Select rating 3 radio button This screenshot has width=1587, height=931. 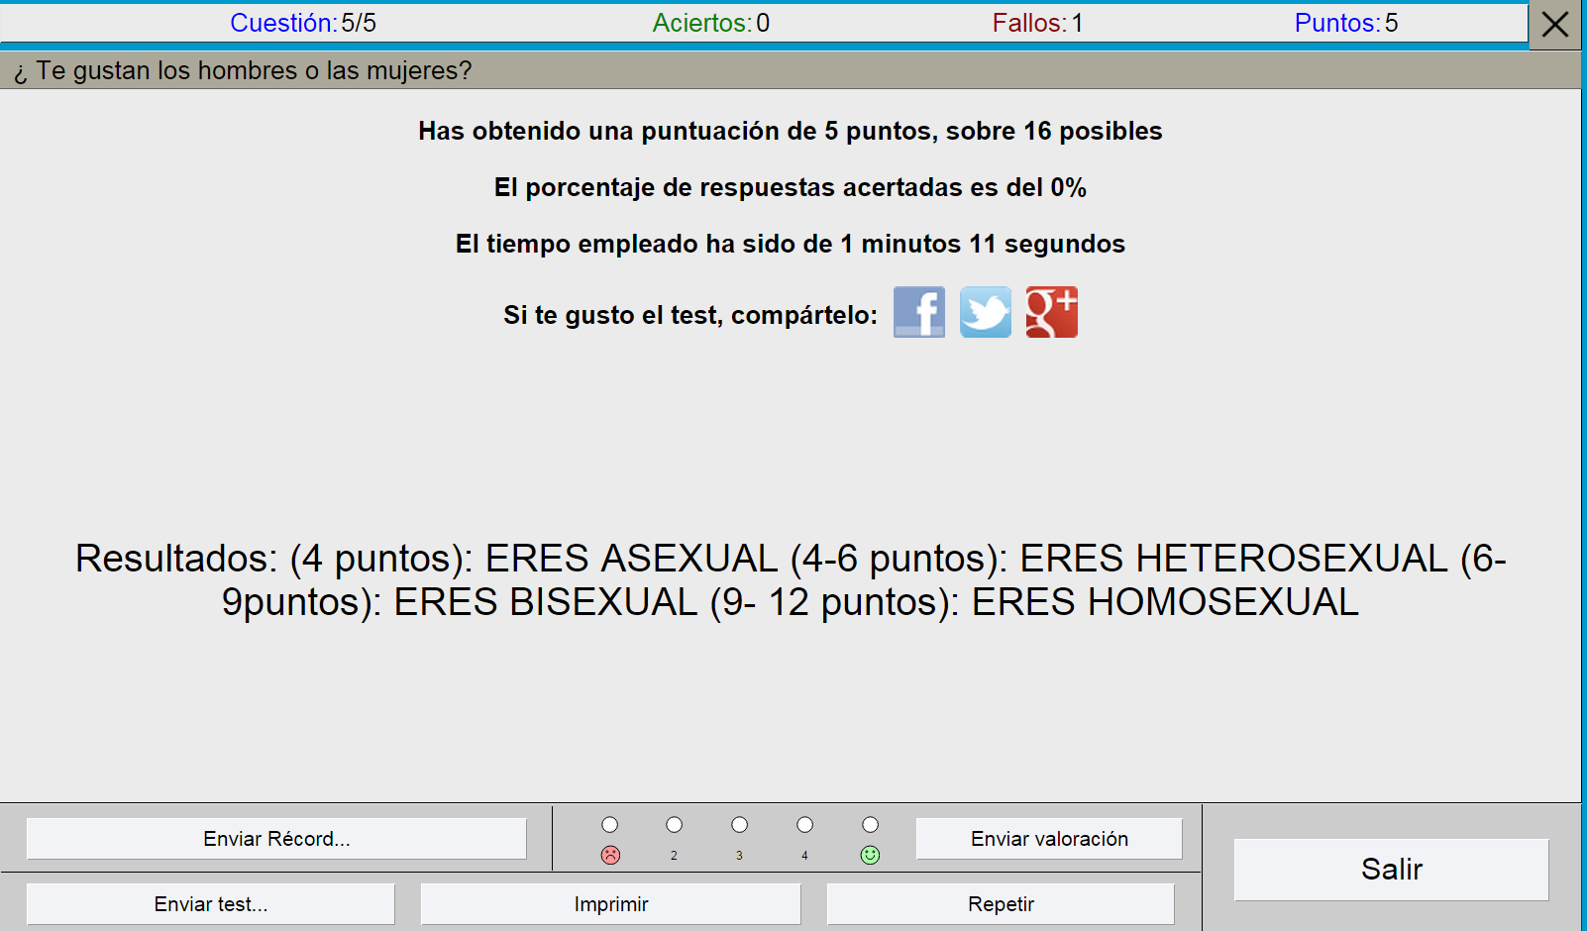click(x=740, y=825)
